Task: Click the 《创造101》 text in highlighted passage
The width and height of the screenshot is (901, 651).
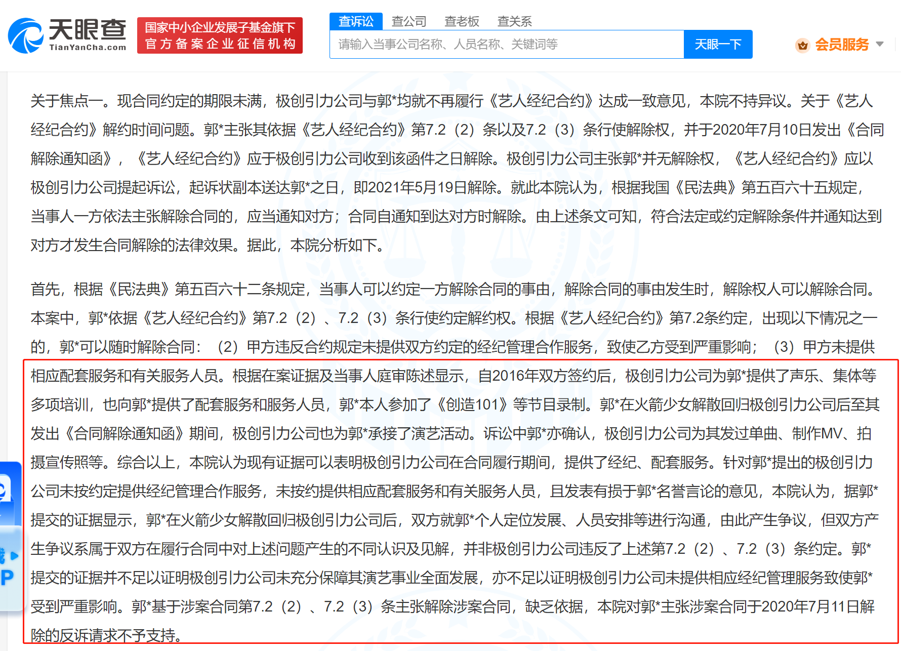Action: pos(473,404)
